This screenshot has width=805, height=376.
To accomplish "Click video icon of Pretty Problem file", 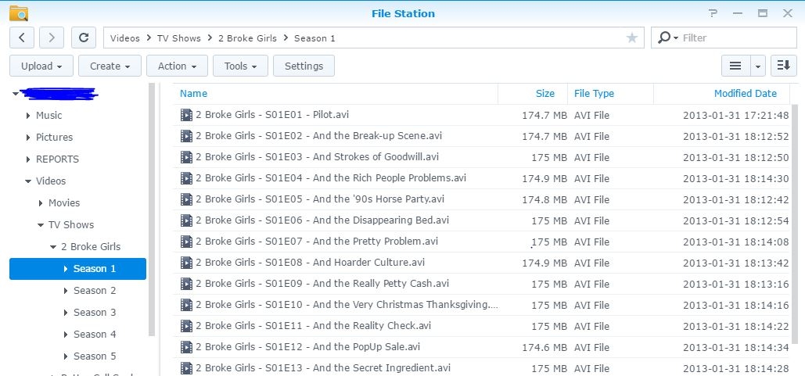I will (x=186, y=241).
